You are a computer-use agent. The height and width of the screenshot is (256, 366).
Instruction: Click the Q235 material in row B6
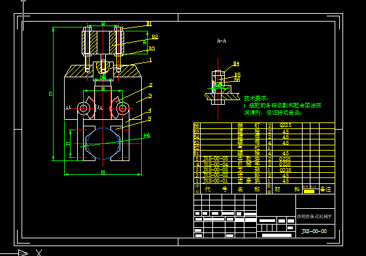click(x=285, y=125)
